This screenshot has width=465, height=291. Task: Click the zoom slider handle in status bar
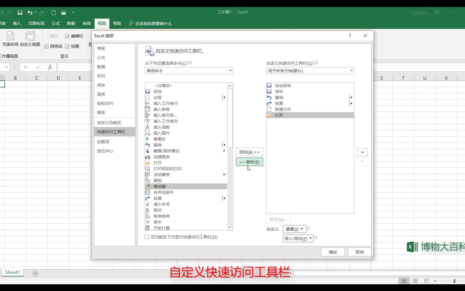[x=454, y=281]
